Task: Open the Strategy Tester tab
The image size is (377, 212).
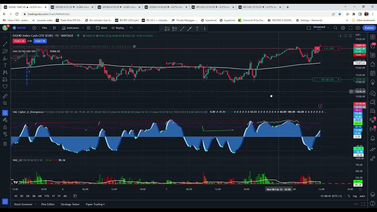Action: click(70, 204)
